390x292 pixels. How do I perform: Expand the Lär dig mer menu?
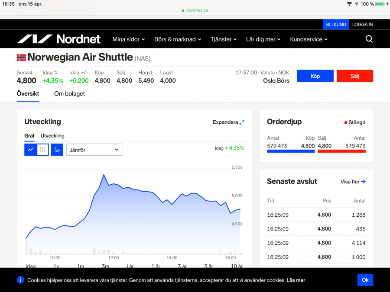point(263,39)
